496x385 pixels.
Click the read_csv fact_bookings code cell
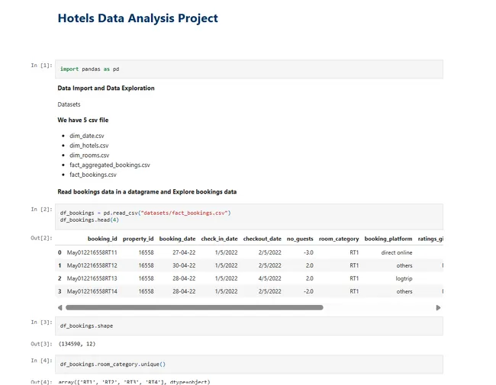[x=249, y=217]
